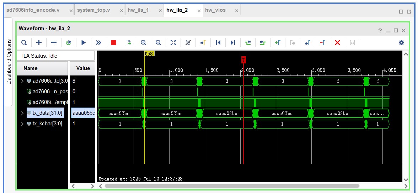The width and height of the screenshot is (418, 193).
Task: Export ILA data with the document arrow icon
Action: coord(129,42)
